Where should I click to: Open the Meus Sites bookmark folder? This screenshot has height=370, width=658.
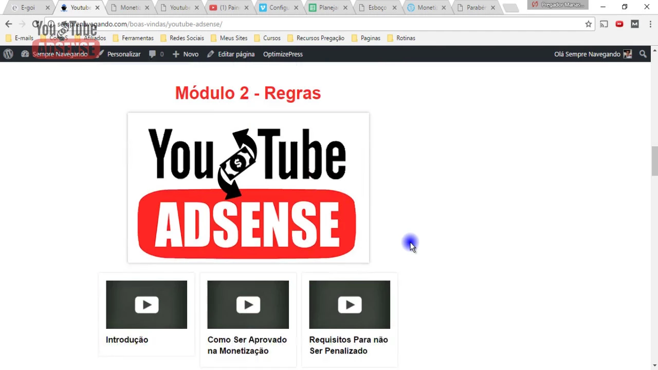pos(229,38)
